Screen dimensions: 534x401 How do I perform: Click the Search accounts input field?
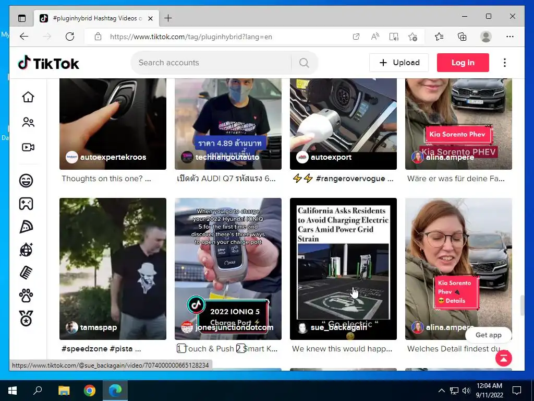211,63
